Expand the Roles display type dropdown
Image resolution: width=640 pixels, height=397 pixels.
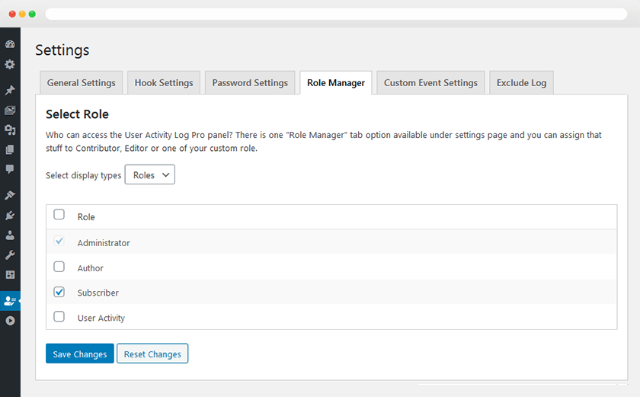click(x=150, y=175)
